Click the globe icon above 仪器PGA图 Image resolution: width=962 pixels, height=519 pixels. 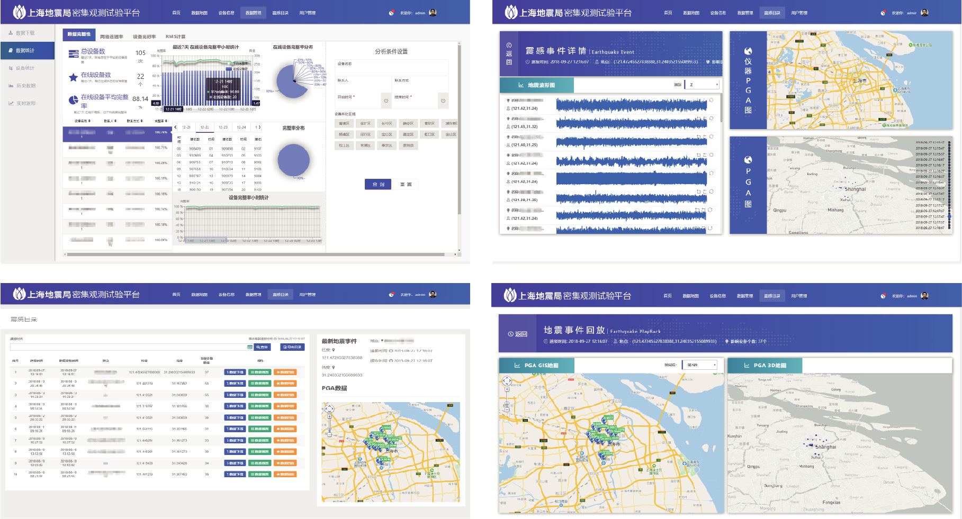click(x=748, y=51)
